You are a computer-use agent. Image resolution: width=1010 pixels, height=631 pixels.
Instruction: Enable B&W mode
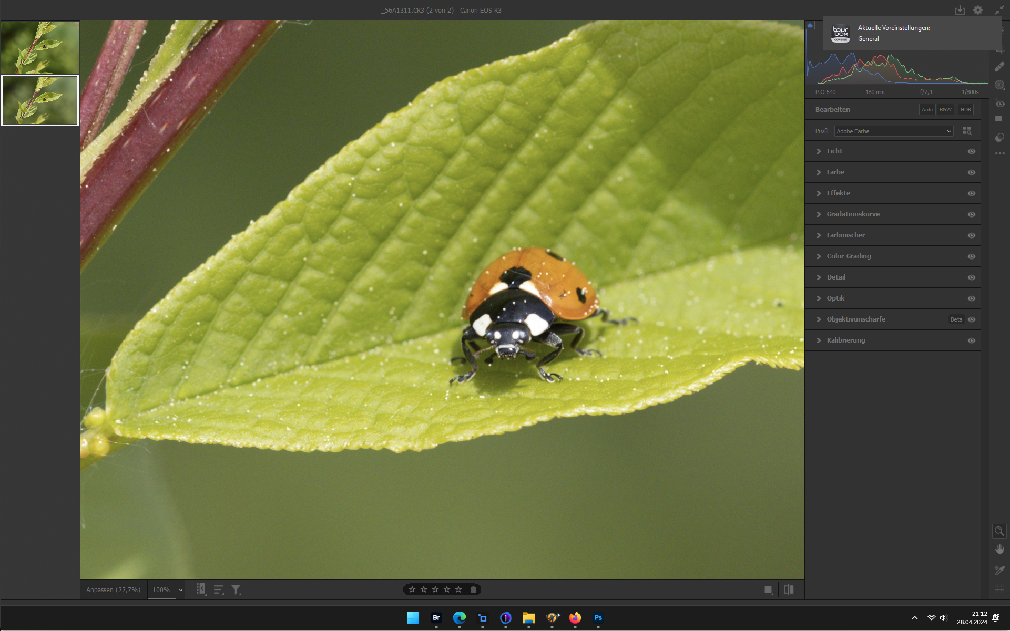coord(945,109)
